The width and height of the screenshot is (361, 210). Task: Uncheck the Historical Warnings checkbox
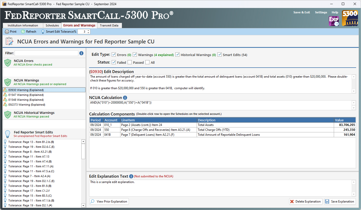(177, 54)
